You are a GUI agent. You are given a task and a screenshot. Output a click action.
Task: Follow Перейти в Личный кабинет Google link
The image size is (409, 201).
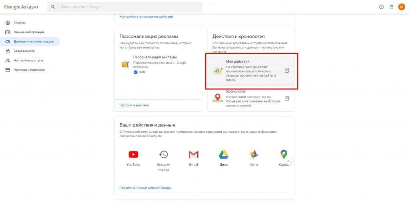145,187
